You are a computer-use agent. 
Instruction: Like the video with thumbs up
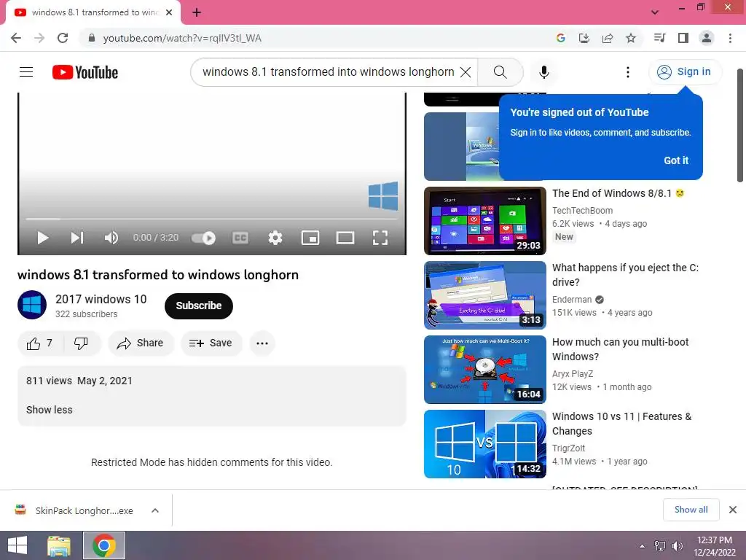tap(40, 343)
